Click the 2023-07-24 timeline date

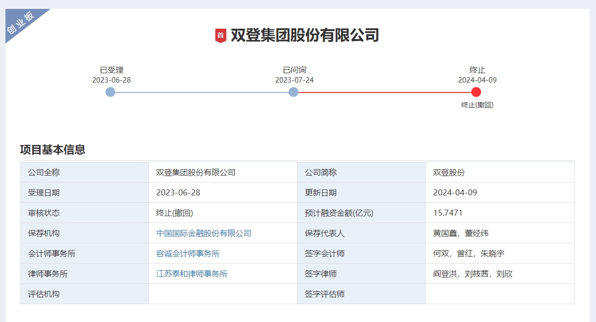(x=295, y=80)
